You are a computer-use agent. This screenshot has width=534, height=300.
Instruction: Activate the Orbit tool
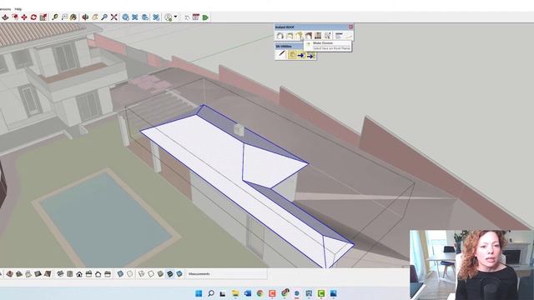click(x=85, y=17)
